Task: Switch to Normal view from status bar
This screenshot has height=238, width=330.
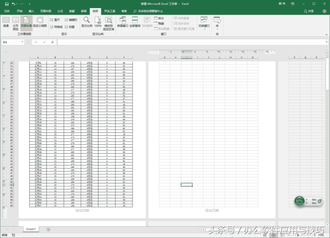Action: 265,235
